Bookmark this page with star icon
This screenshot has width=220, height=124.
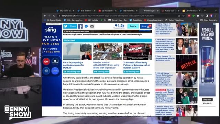[183, 16]
